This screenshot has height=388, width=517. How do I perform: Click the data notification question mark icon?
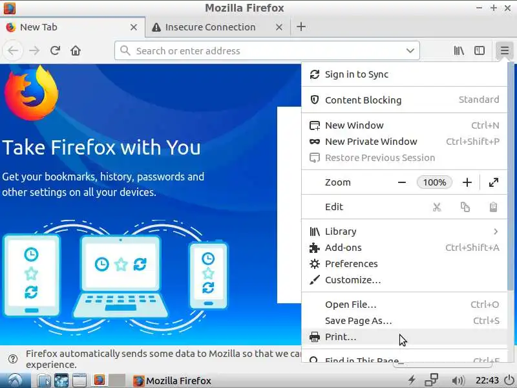tap(13, 359)
